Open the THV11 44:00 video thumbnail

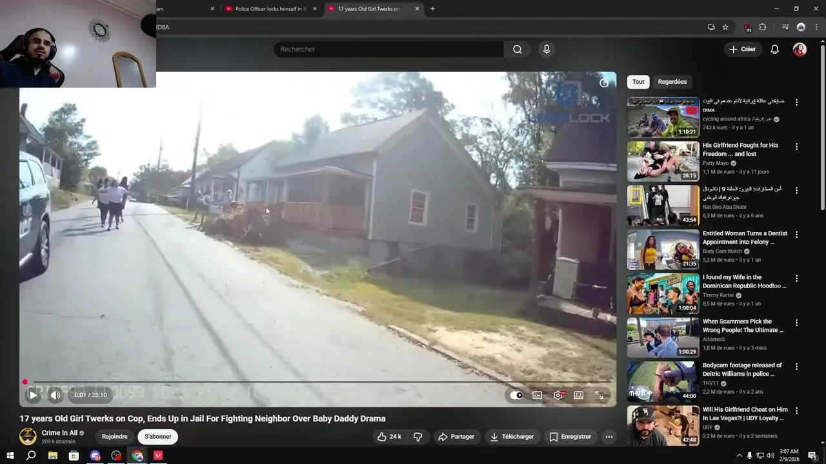pyautogui.click(x=663, y=381)
